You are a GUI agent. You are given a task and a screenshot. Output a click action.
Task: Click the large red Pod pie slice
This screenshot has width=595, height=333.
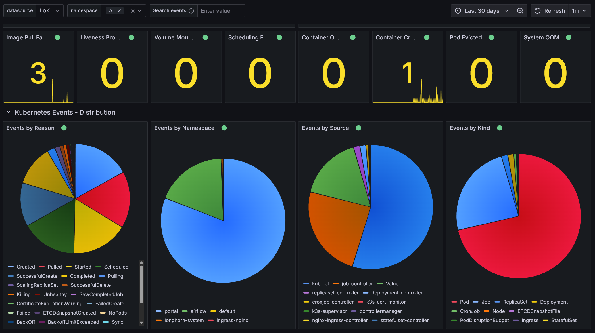coord(540,227)
